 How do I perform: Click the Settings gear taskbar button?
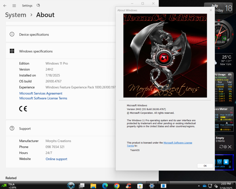[x=152, y=186]
